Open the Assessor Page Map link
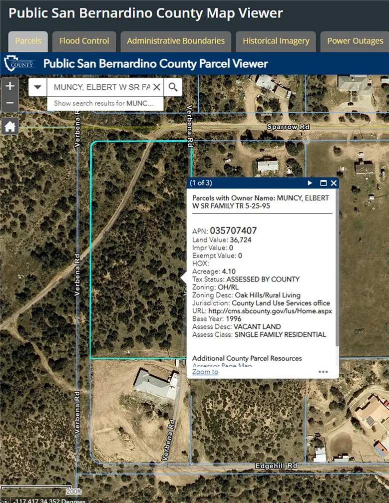The image size is (389, 503). (x=222, y=365)
